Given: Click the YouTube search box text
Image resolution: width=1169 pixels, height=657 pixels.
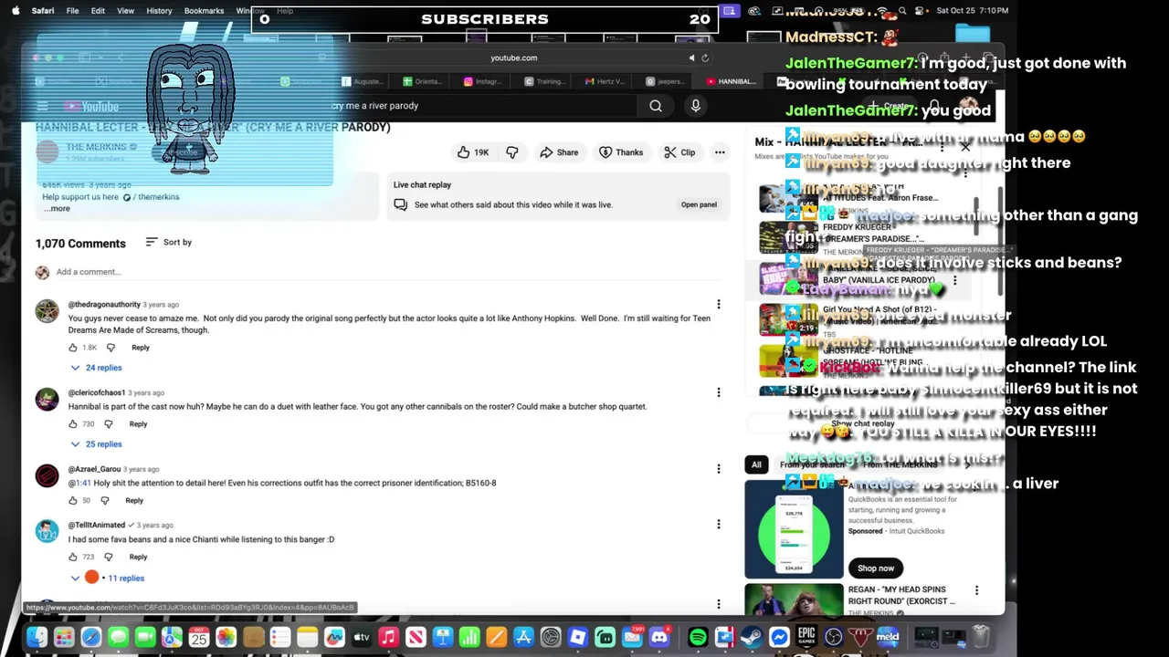Looking at the screenshot, I should 374,106.
